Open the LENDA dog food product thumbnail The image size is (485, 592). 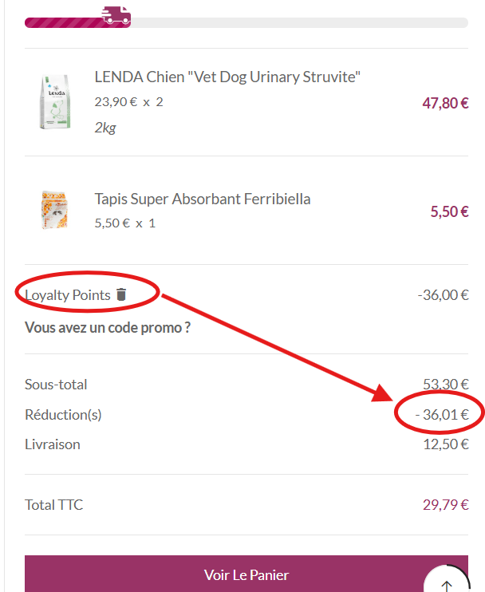click(x=55, y=102)
